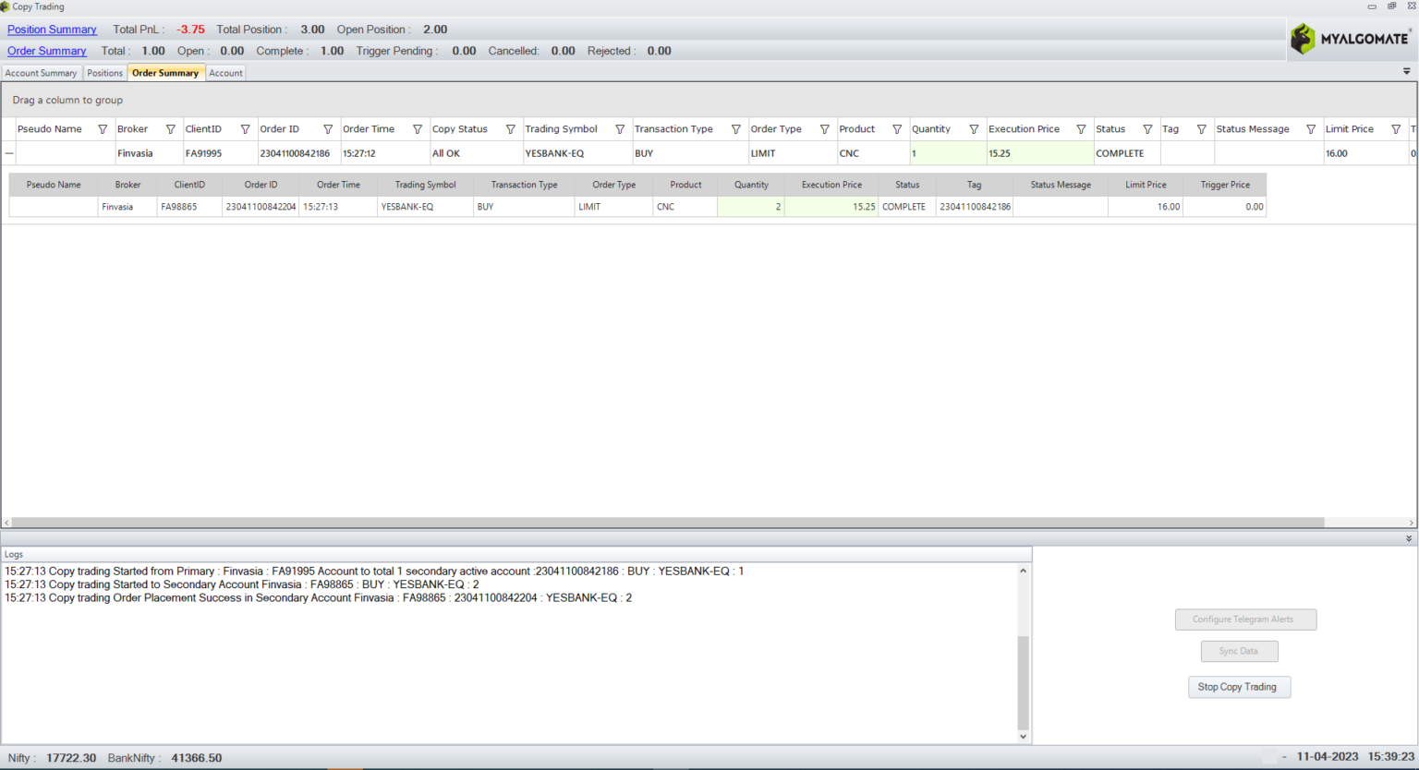
Task: Open the filter for Copy Status column
Action: coord(510,129)
